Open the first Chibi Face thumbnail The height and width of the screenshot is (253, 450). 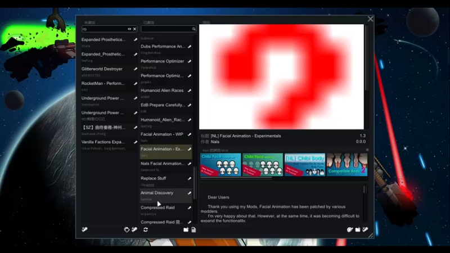click(x=220, y=164)
